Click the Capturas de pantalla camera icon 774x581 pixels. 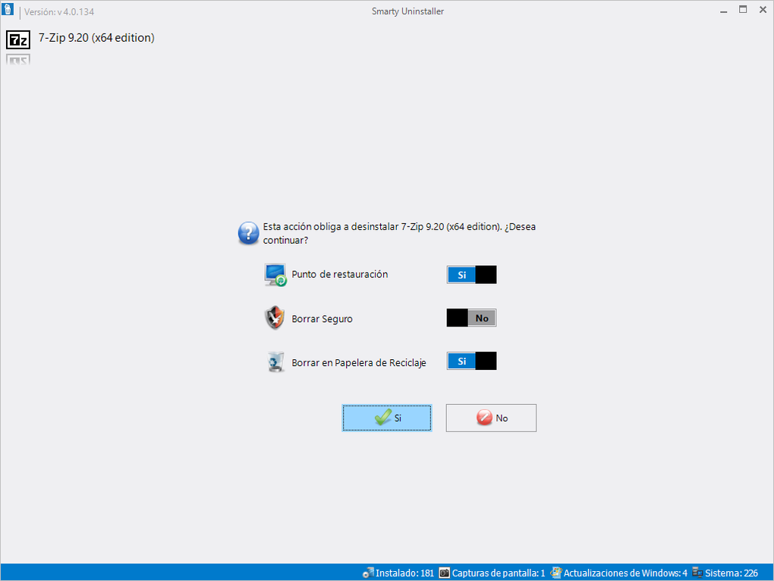(444, 573)
